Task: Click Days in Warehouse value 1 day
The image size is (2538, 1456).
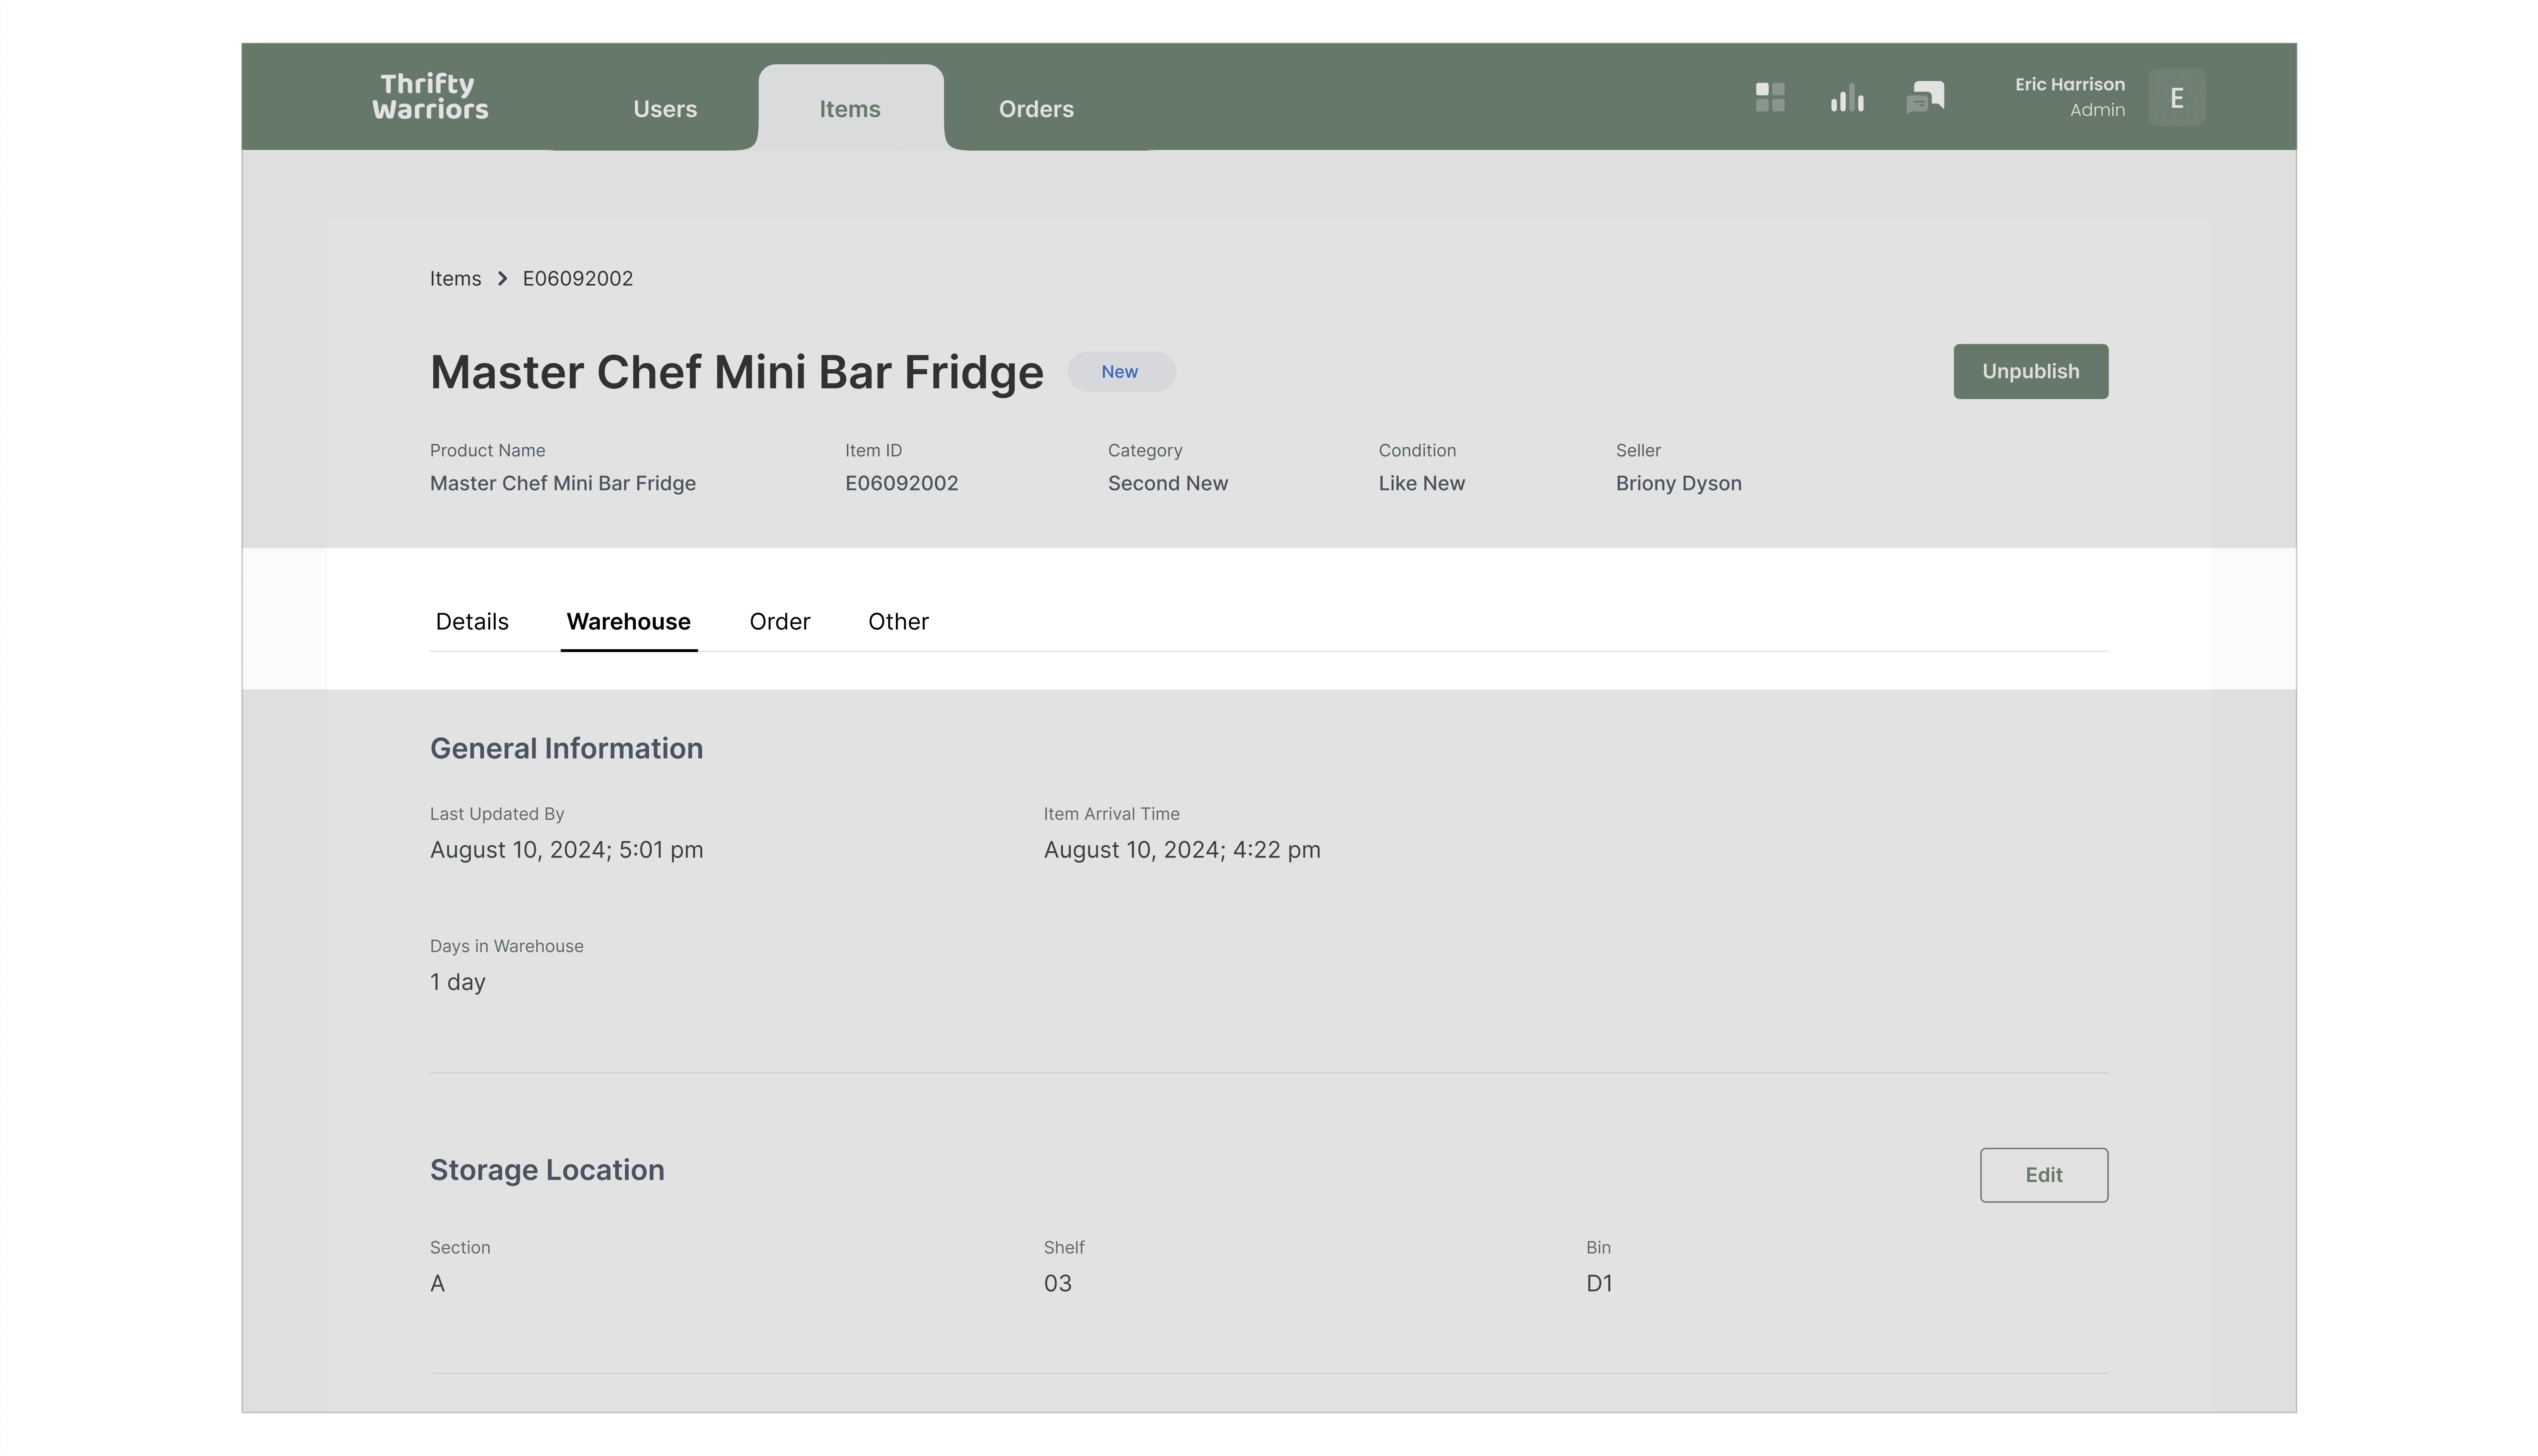Action: point(458,982)
